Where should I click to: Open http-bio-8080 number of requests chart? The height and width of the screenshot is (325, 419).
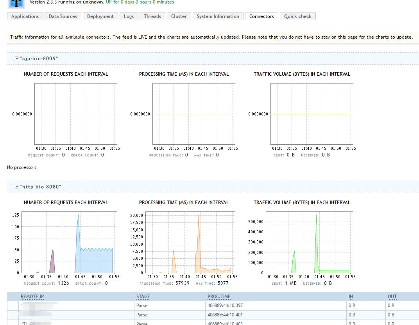(x=66, y=244)
